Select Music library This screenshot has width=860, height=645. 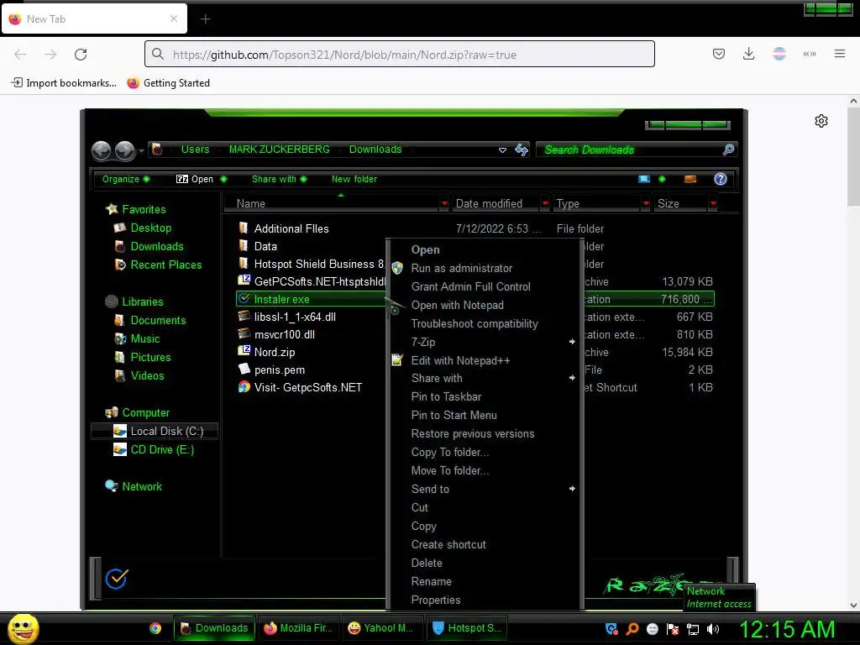tap(144, 338)
